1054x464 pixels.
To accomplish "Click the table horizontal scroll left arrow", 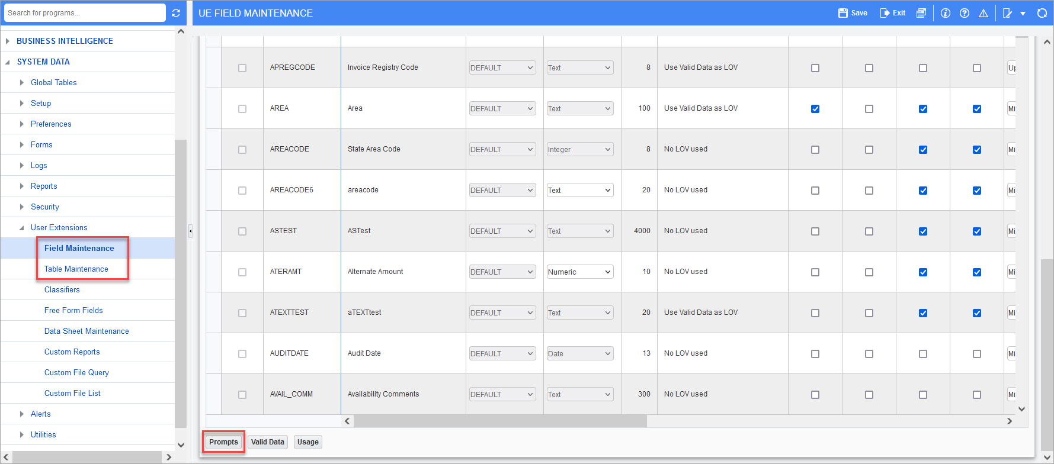I will (x=348, y=421).
